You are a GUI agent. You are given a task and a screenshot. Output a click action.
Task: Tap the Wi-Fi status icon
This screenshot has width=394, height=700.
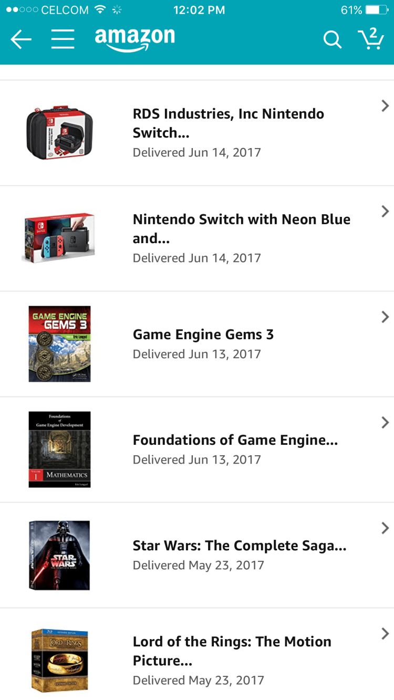click(99, 10)
